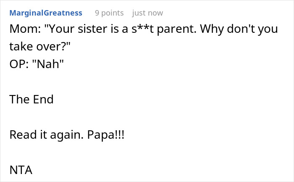294x182 pixels.
Task: Click the word Papa!!!
Action: click(x=106, y=135)
